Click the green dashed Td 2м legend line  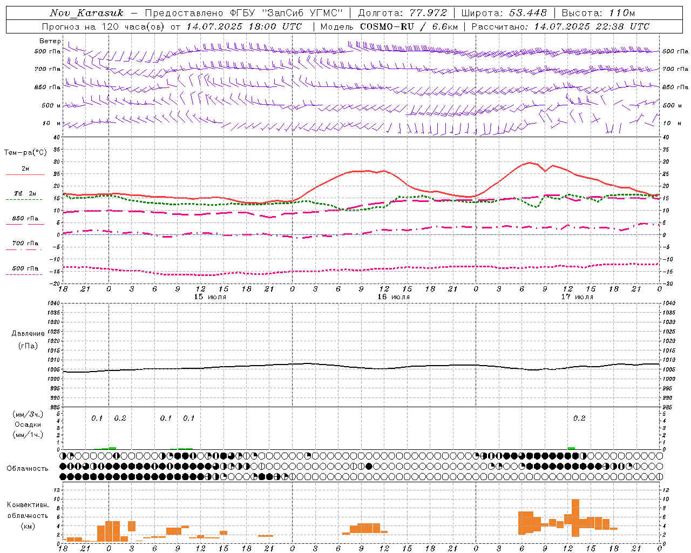pos(24,199)
